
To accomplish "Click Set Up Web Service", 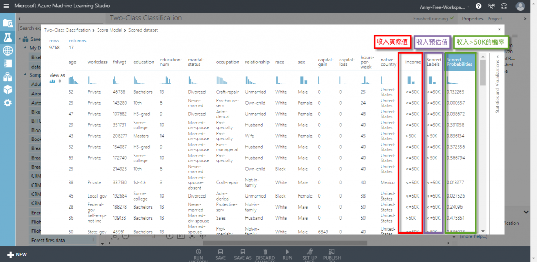I will click(x=309, y=255).
